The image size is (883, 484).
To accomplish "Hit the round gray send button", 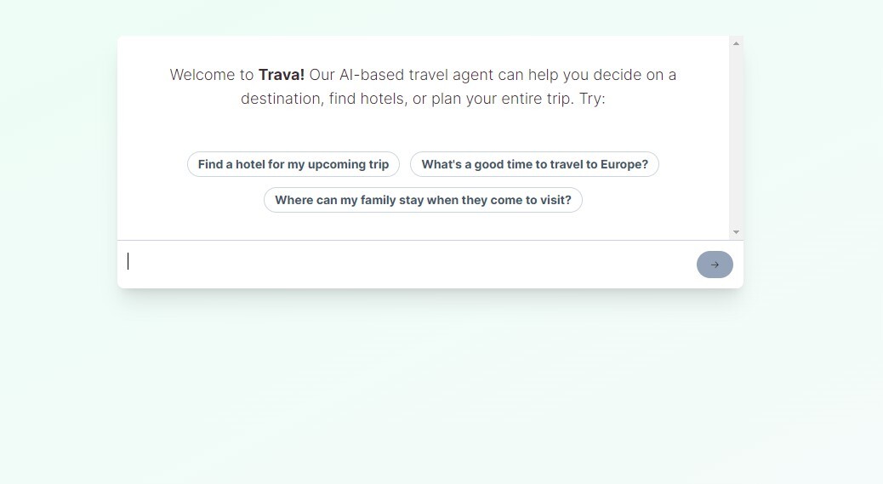I will coord(715,265).
